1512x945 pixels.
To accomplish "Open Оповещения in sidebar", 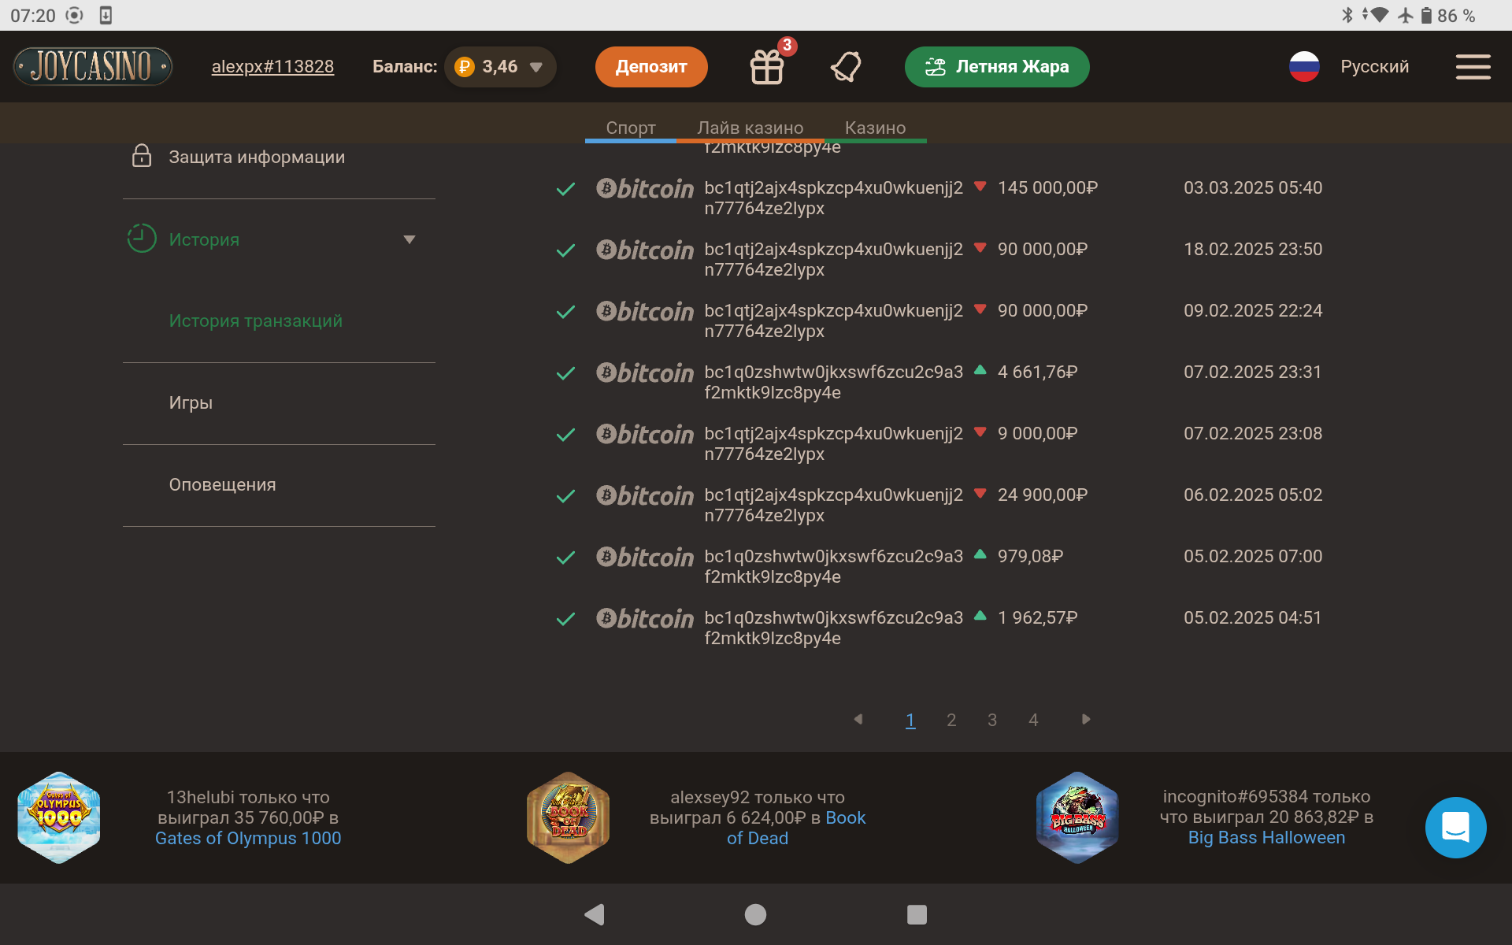I will 222,485.
